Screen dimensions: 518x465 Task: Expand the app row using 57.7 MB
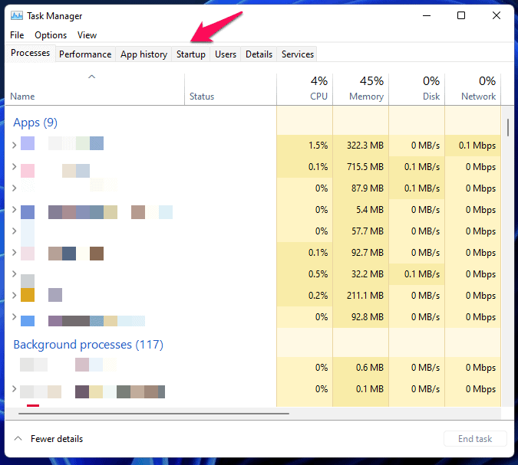tap(15, 231)
